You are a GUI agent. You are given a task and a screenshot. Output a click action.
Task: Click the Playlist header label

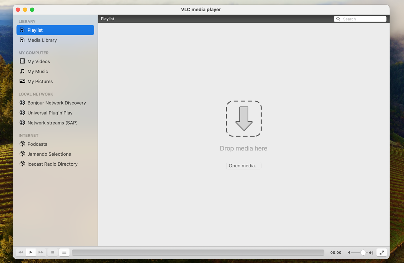point(108,19)
